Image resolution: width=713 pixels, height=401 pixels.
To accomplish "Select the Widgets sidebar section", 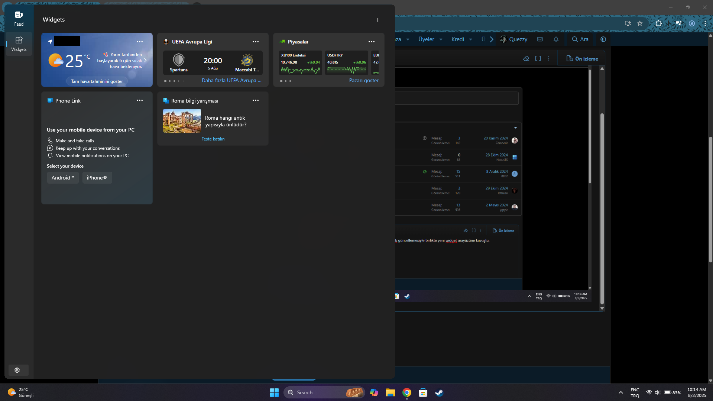I will 19,44.
